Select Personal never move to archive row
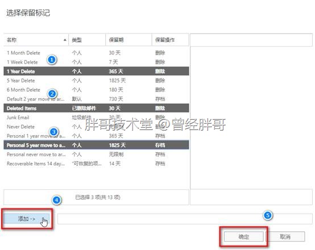The width and height of the screenshot is (315, 250). tap(96, 155)
